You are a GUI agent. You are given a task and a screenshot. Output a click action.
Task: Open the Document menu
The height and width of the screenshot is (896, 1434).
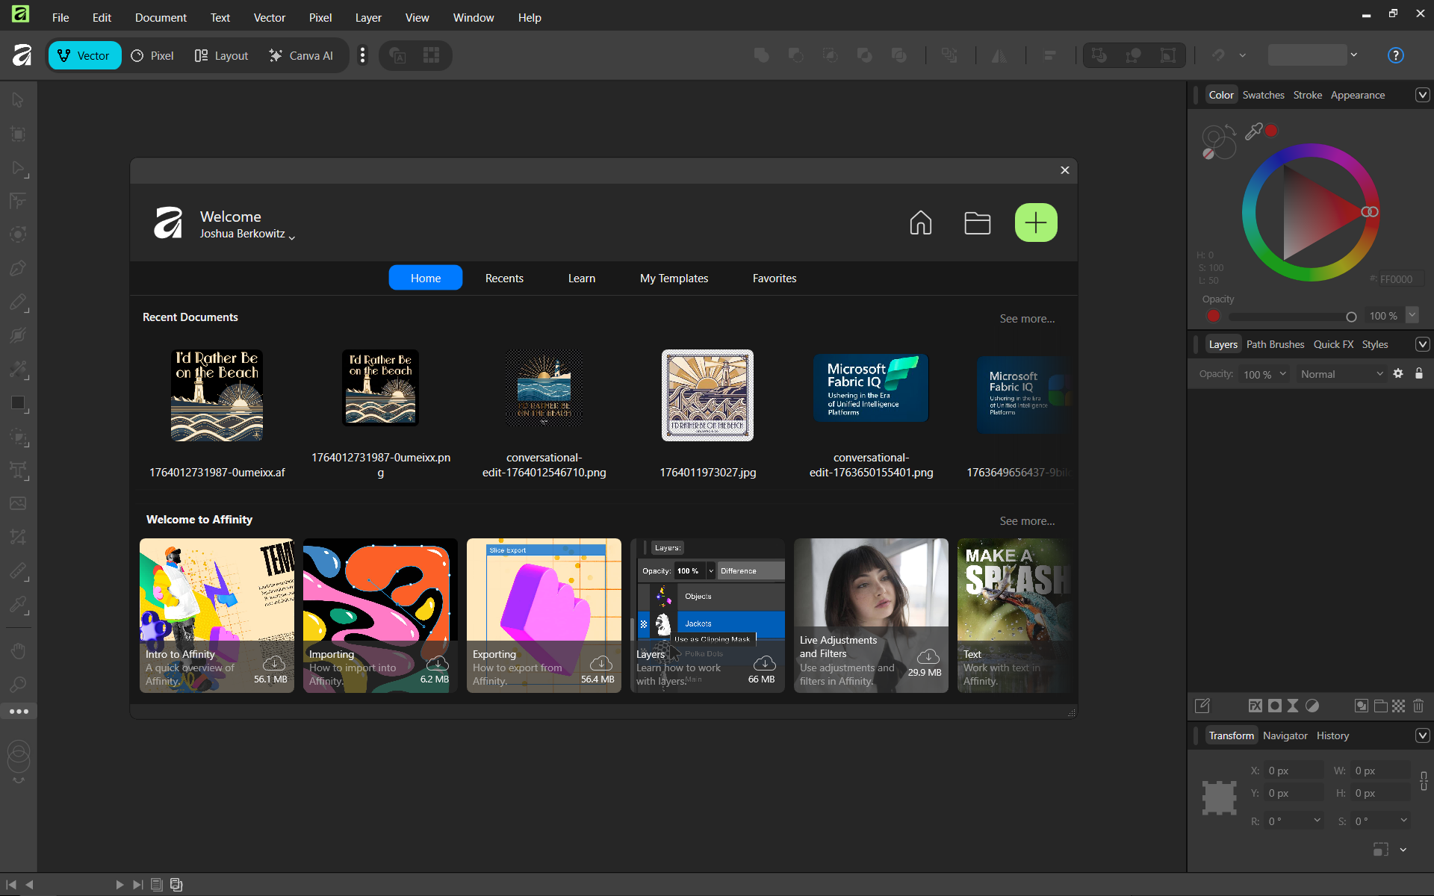161,17
